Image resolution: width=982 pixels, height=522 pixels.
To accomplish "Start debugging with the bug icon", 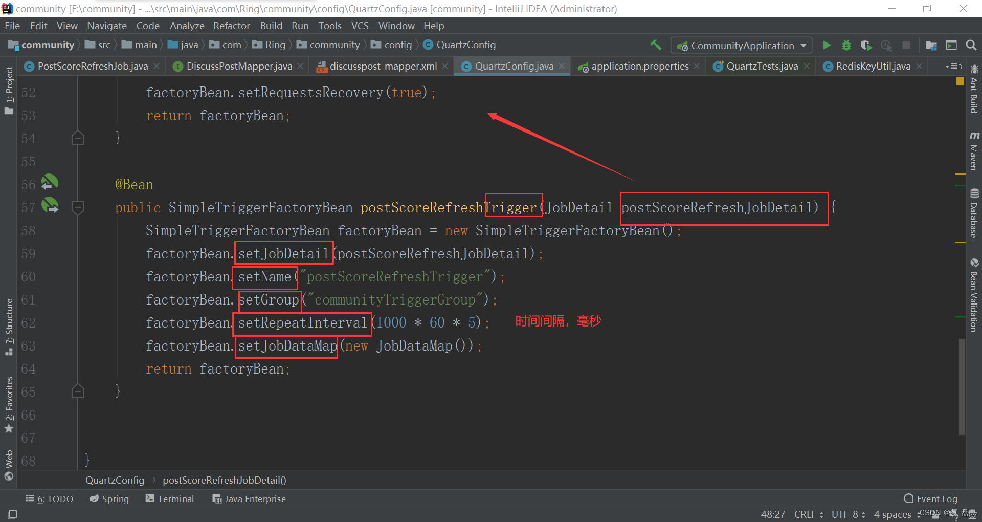I will click(x=846, y=45).
